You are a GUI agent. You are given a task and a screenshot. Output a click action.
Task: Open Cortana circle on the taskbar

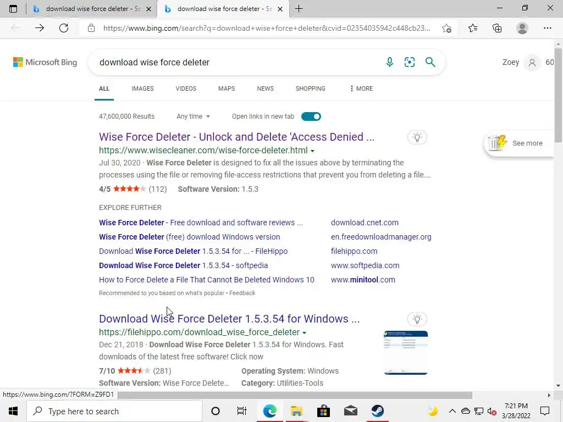pos(216,411)
